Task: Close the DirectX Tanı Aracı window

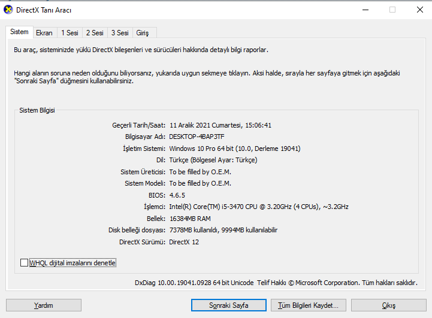Action: 419,10
